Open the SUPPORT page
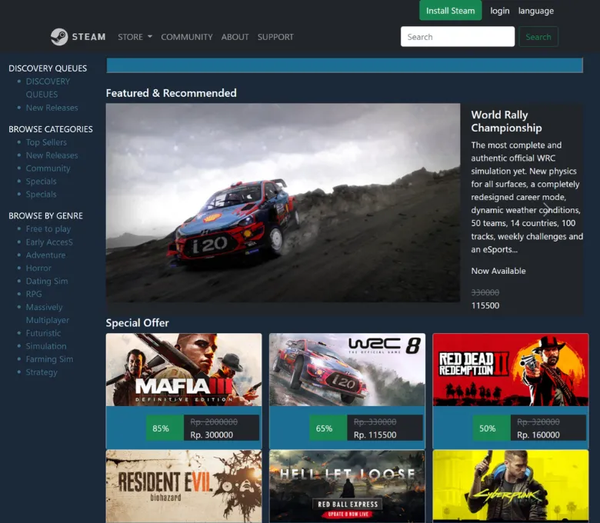The image size is (600, 523). point(275,37)
